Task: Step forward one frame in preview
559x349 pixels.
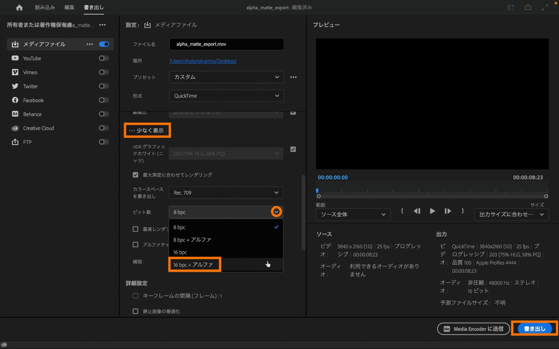Action: coord(447,211)
